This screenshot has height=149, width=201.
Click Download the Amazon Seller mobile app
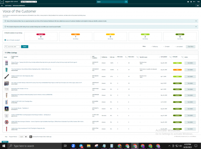point(42,137)
